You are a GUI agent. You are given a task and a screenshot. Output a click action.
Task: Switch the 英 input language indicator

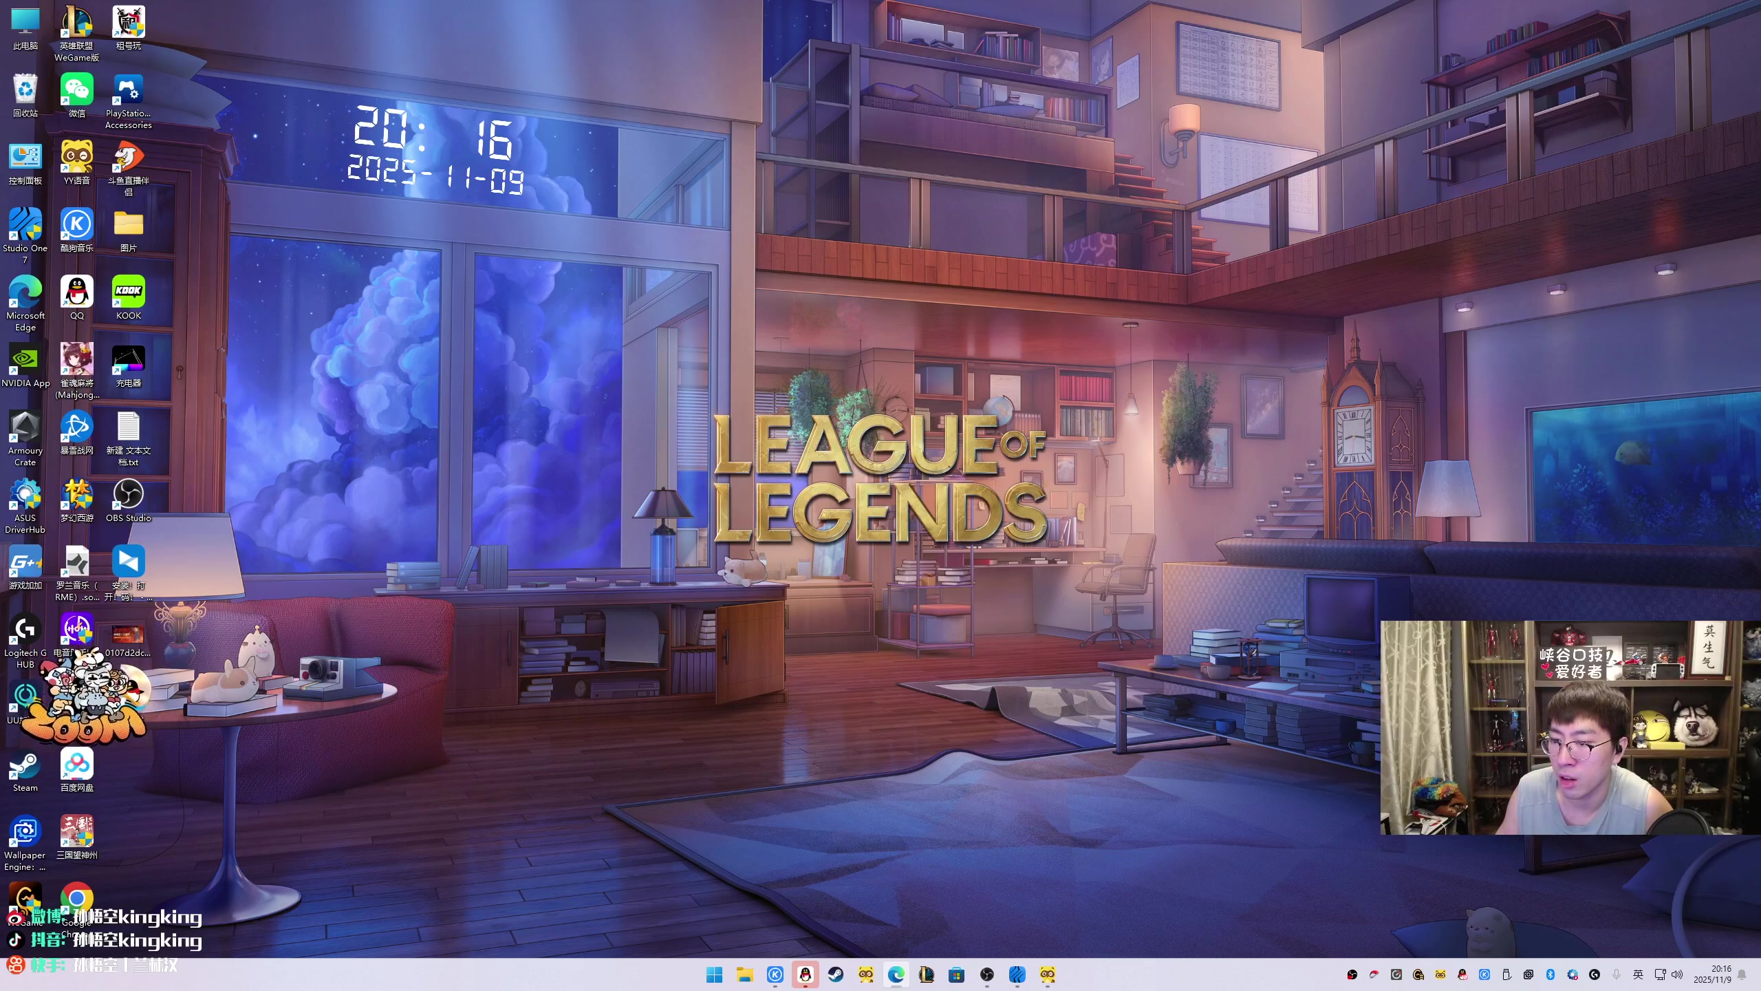[1638, 974]
